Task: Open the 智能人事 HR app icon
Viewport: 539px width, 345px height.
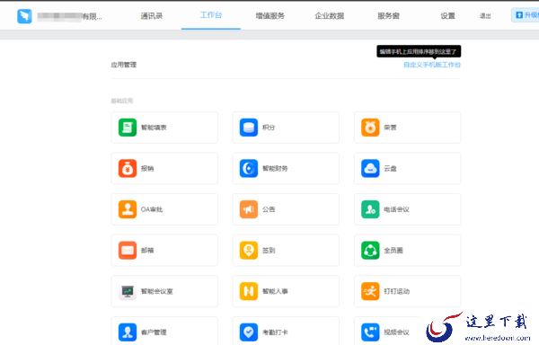Action: [x=249, y=291]
